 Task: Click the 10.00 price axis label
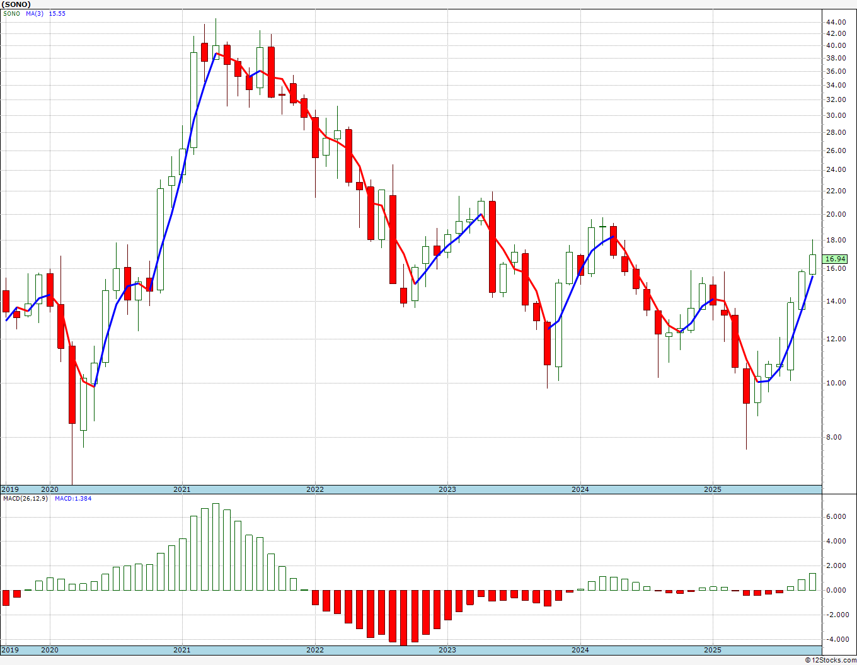836,383
